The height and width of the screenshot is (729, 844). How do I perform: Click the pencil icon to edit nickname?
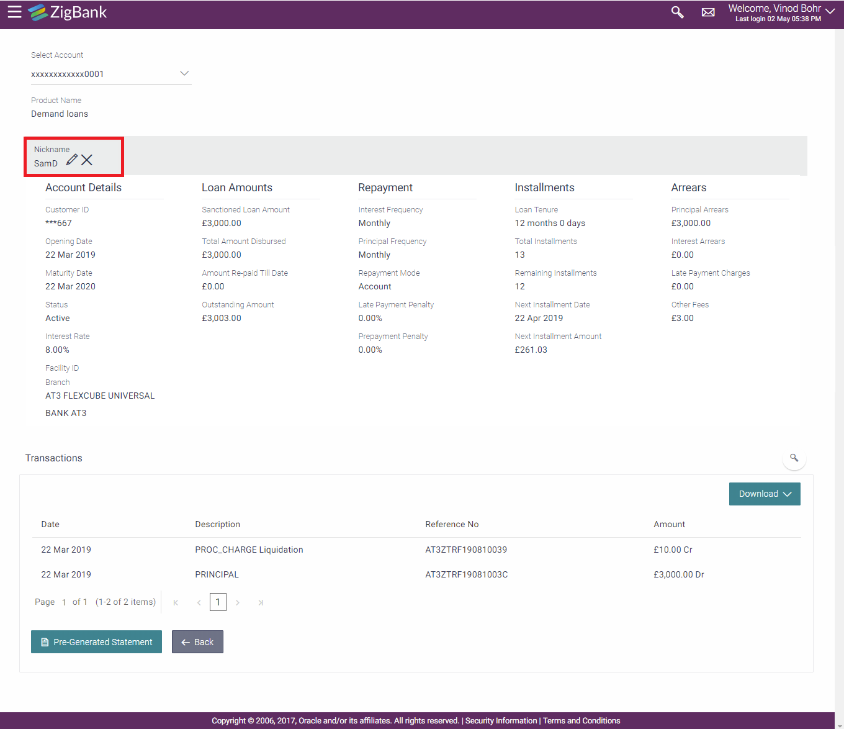pyautogui.click(x=72, y=160)
